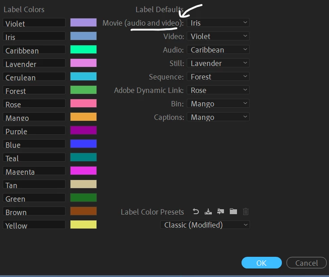Click the Iris color swatch
The width and height of the screenshot is (329, 277).
[x=83, y=36]
